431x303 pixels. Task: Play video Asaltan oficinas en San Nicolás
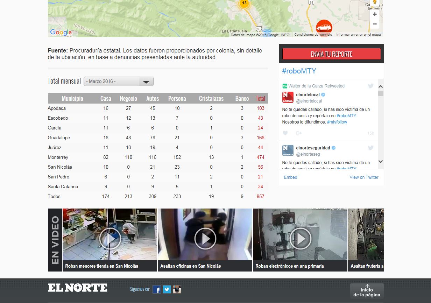205,239
